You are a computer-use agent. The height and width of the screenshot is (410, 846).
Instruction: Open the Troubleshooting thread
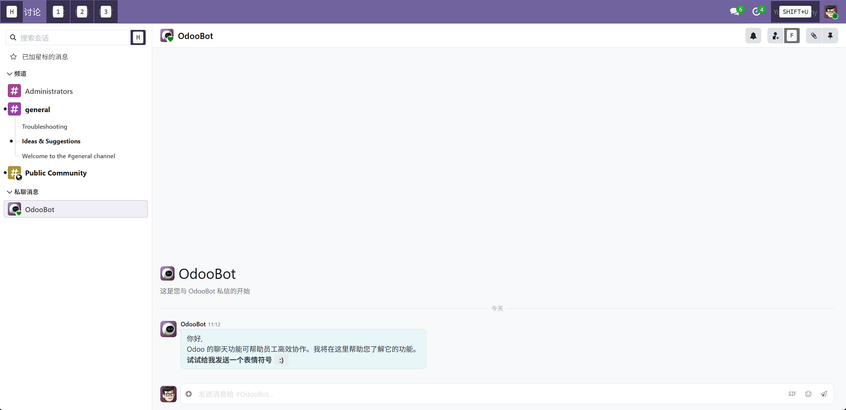pyautogui.click(x=45, y=126)
